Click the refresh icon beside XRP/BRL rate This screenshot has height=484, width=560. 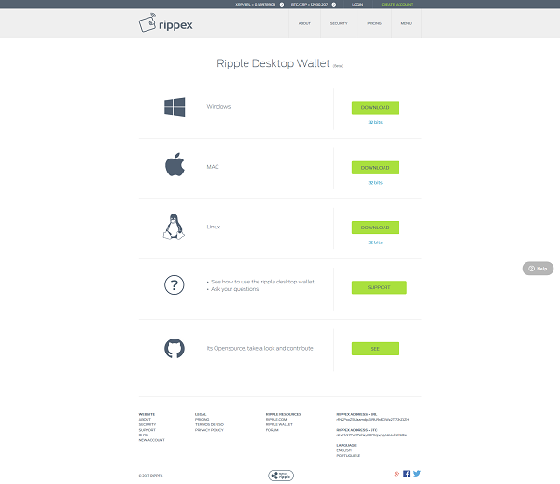pos(282,5)
